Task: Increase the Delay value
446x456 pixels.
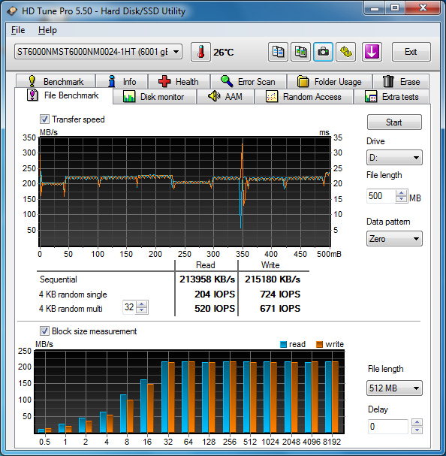Action: coord(417,422)
